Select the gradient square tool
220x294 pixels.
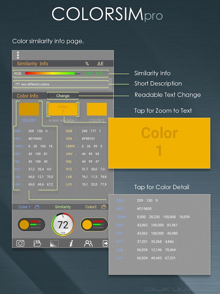pos(54,244)
